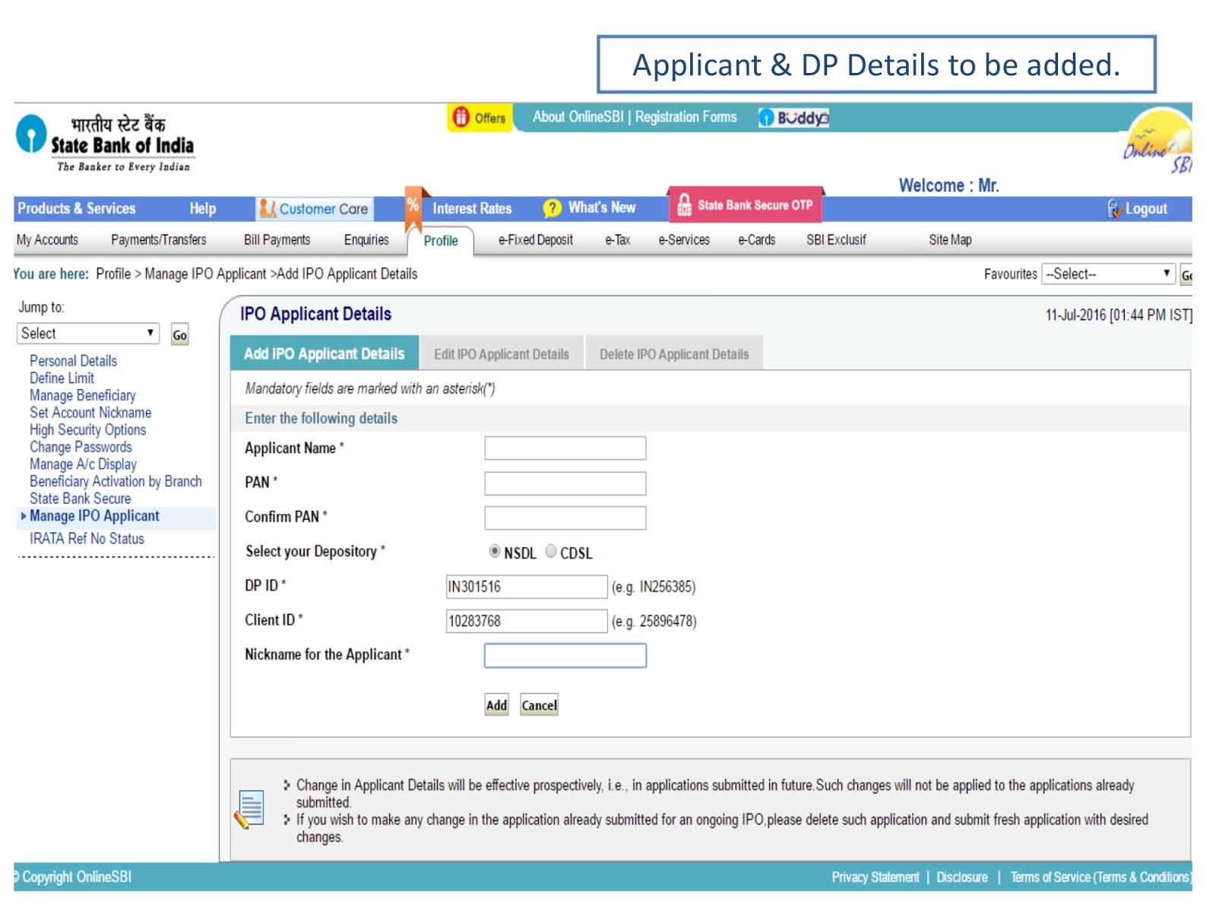
Task: Switch to Add IPO Applicant Details tab
Action: coord(325,353)
